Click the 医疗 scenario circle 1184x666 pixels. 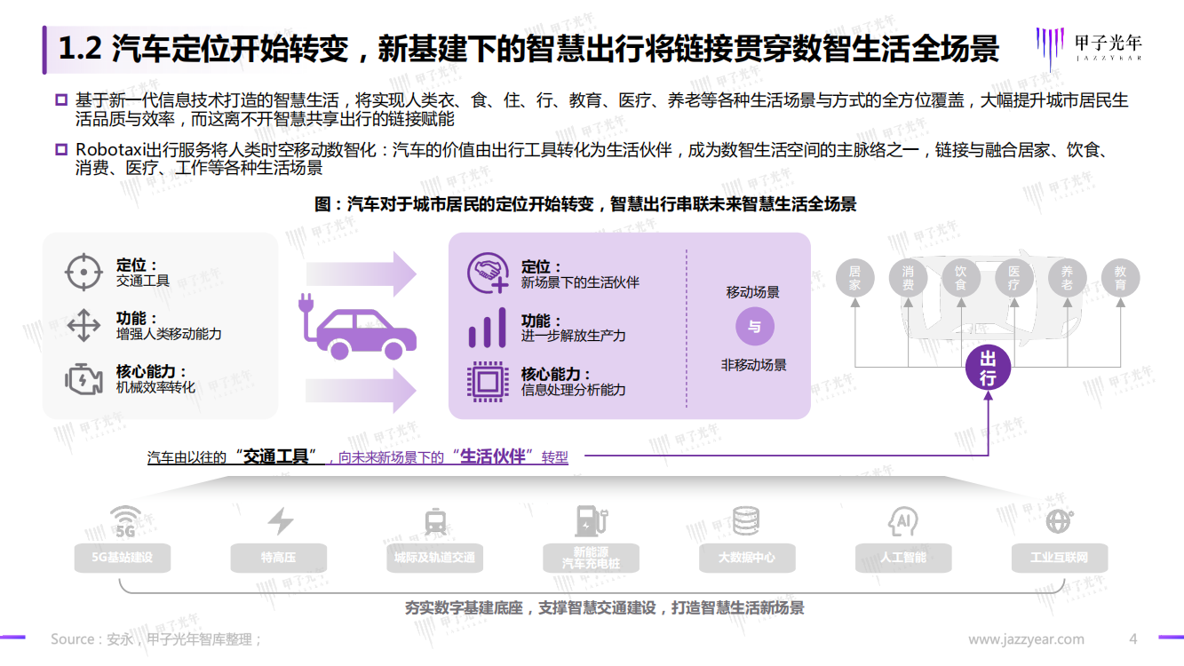(1013, 278)
